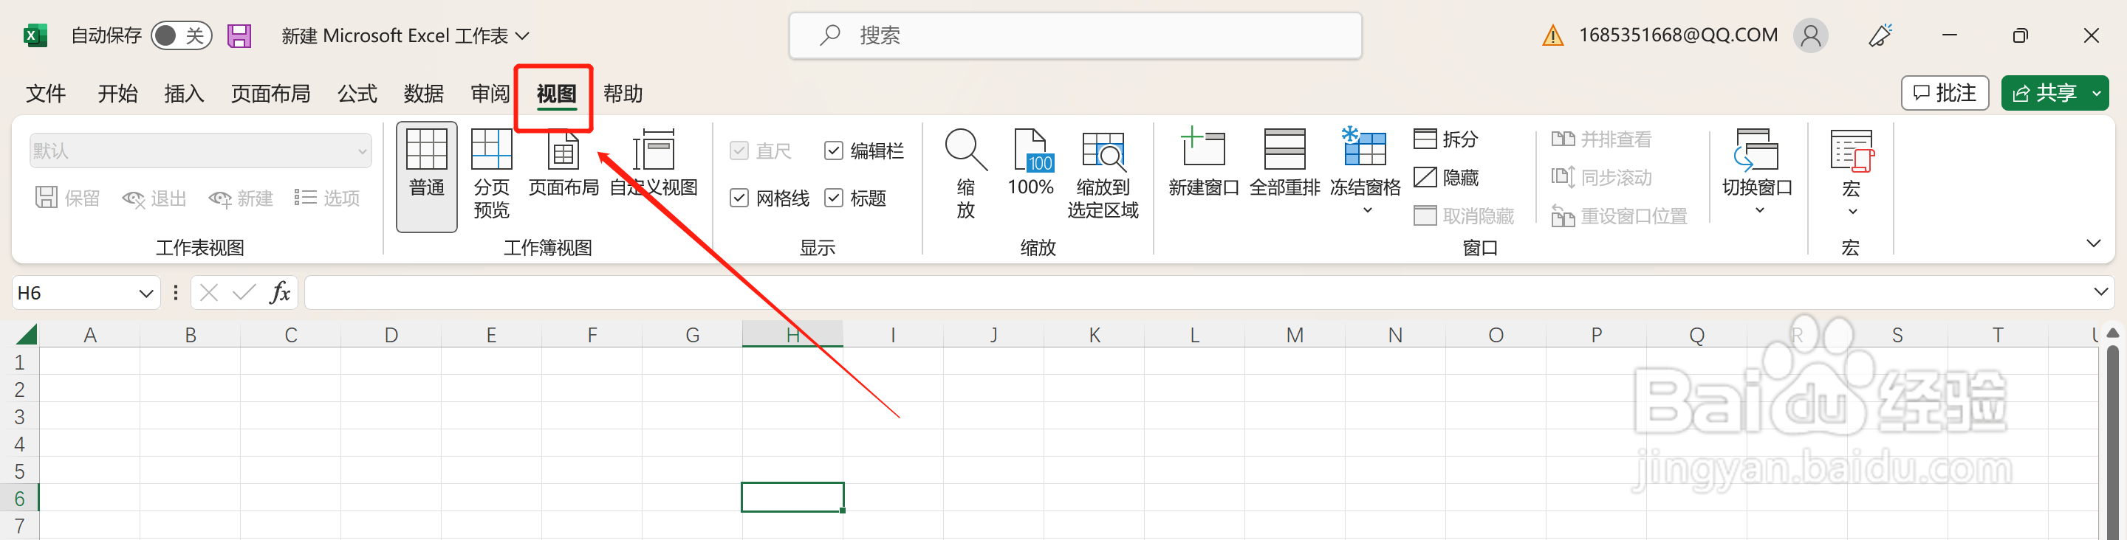
Task: Click the pen sparkle icon in title bar
Action: click(x=1880, y=35)
